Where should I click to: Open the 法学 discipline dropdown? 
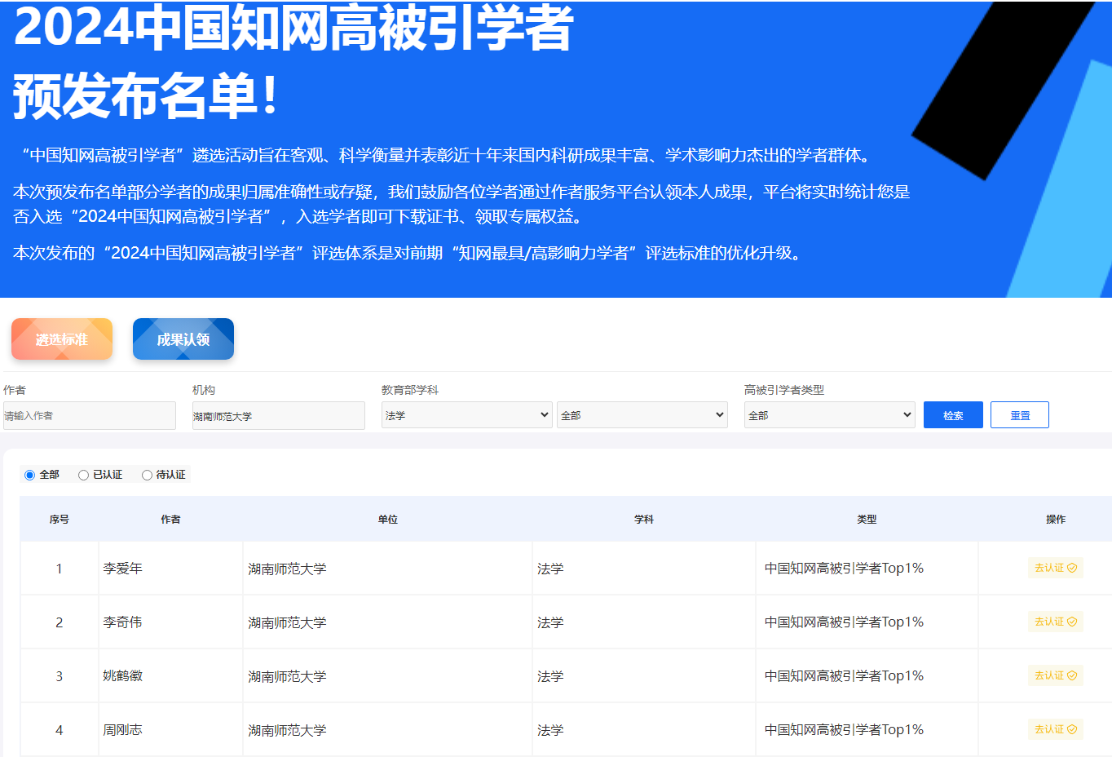(x=466, y=415)
